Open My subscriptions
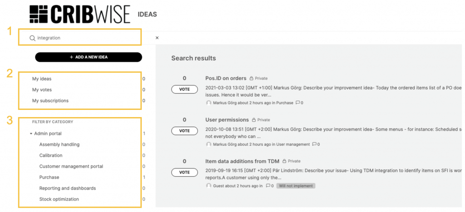The height and width of the screenshot is (212, 465). tap(50, 101)
